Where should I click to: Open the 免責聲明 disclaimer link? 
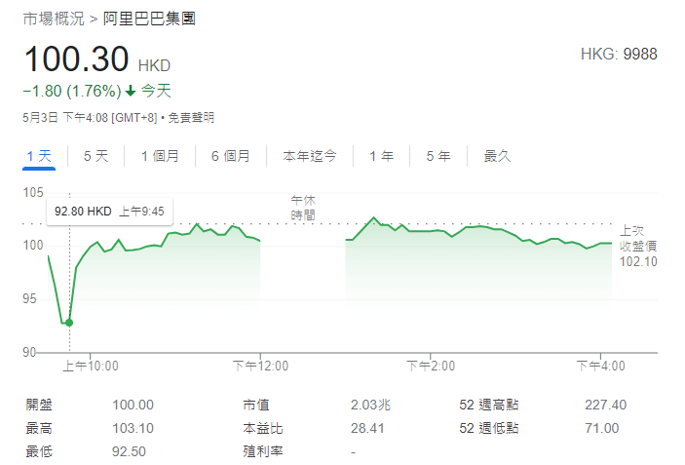tap(191, 118)
